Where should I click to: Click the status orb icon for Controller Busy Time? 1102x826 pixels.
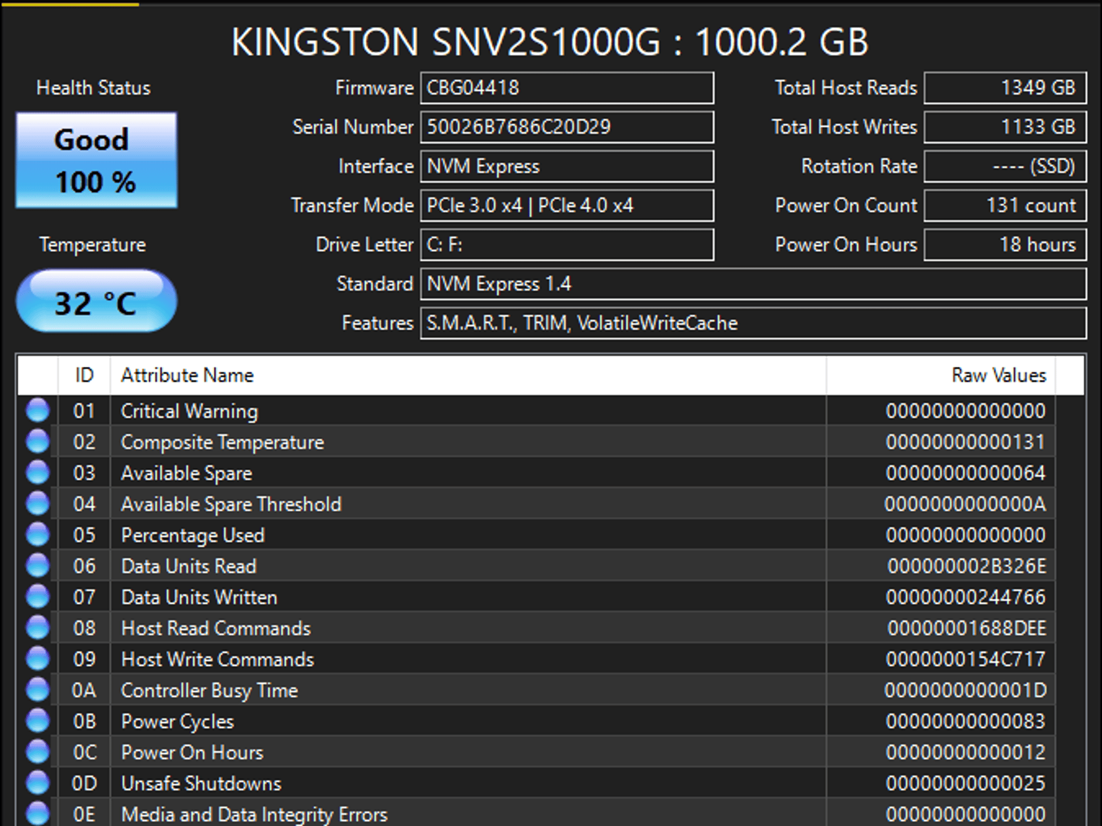tap(38, 690)
